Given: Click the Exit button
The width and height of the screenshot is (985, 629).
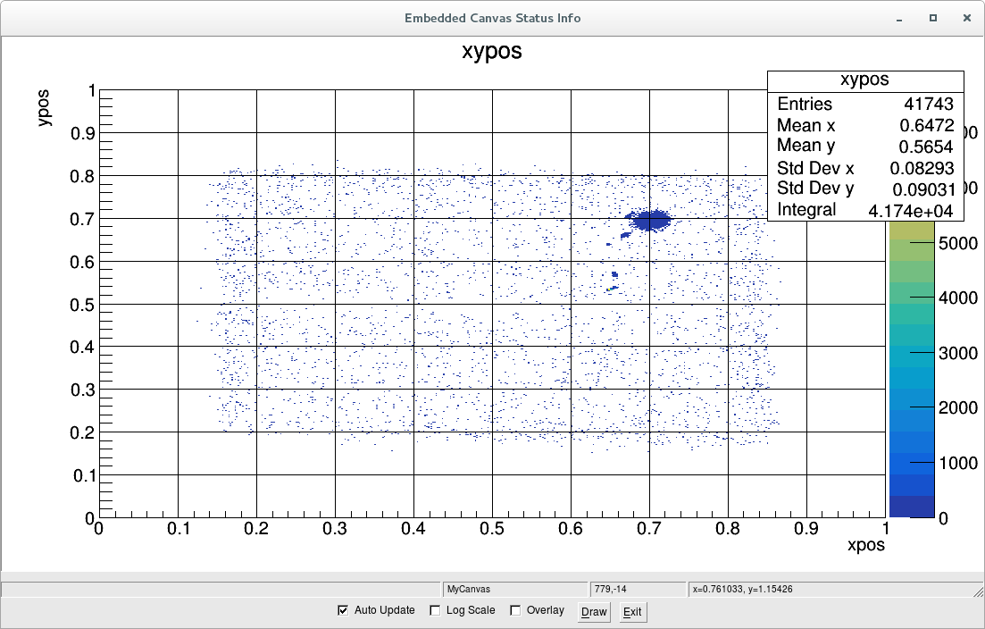Looking at the screenshot, I should (x=632, y=612).
